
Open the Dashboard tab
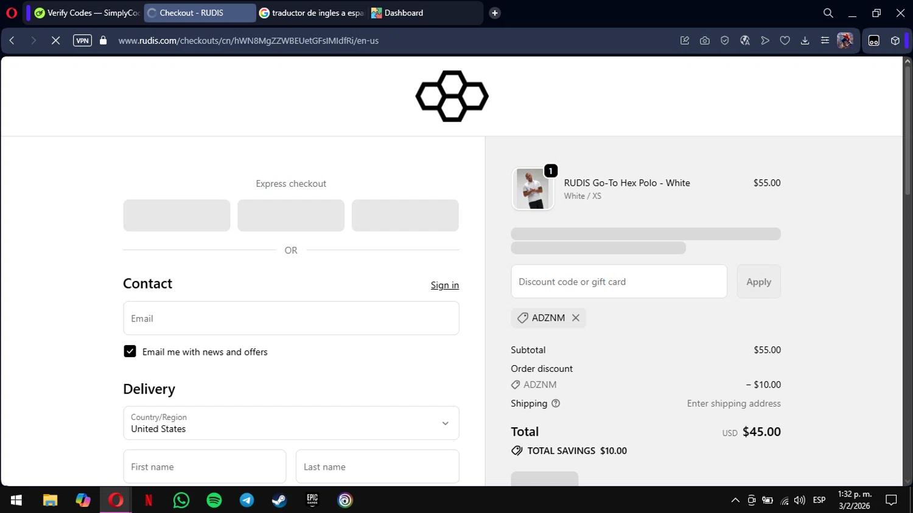pos(424,13)
